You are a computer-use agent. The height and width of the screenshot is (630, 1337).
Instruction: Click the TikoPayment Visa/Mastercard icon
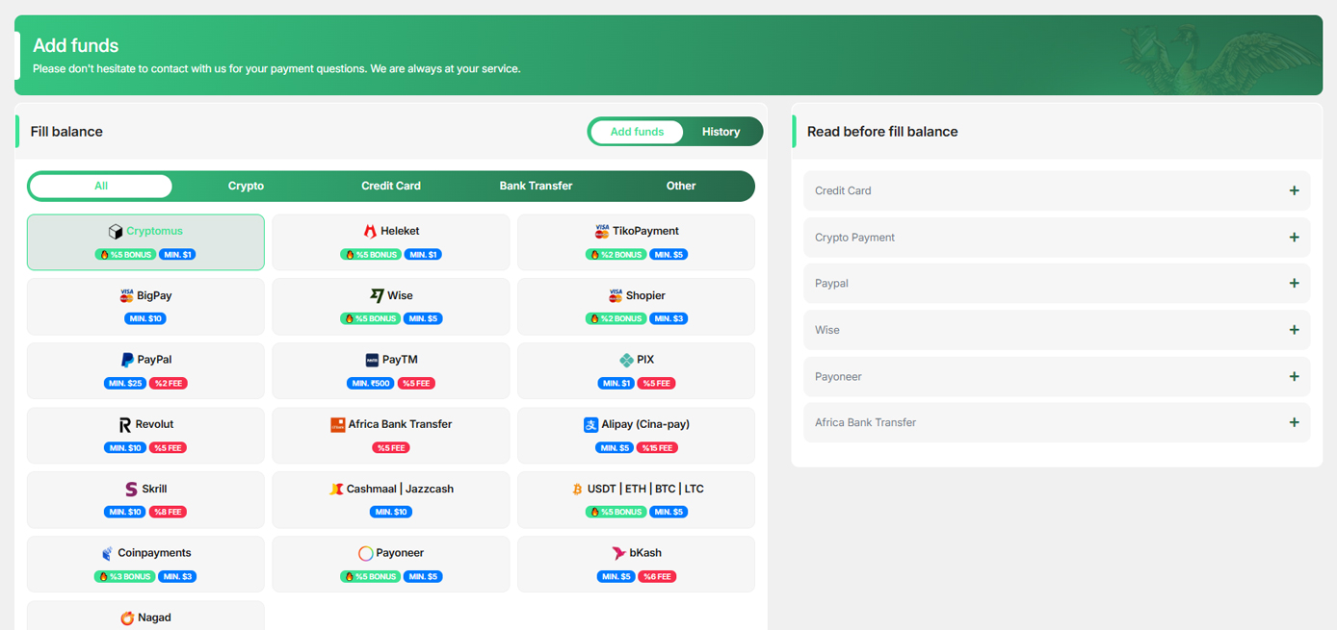tap(602, 232)
